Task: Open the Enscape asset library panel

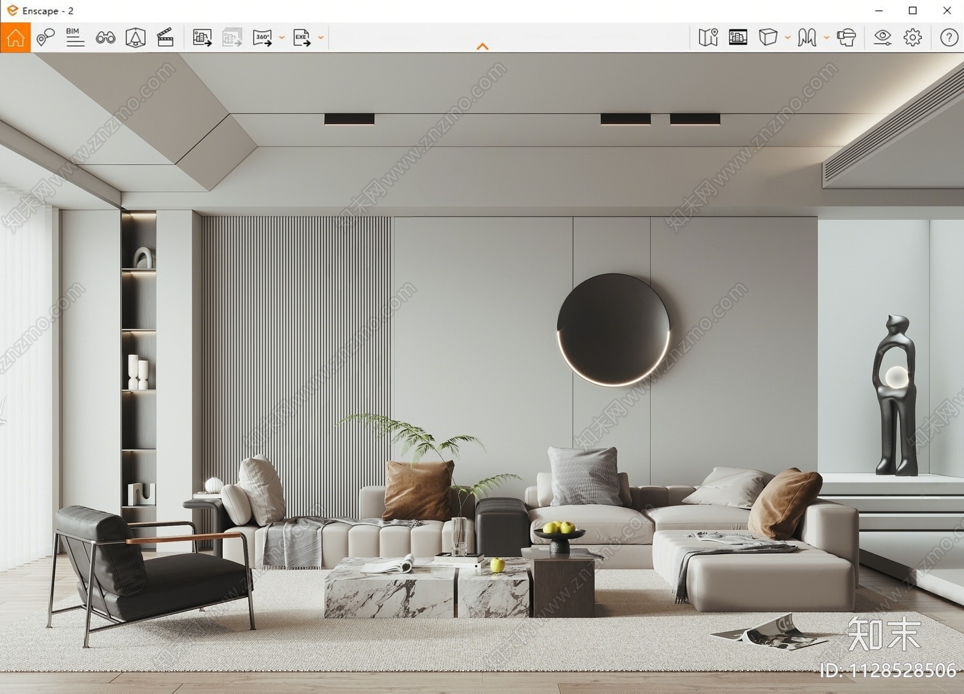Action: (x=738, y=37)
